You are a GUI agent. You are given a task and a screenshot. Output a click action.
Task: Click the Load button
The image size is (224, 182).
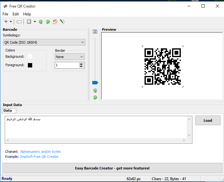208,120
